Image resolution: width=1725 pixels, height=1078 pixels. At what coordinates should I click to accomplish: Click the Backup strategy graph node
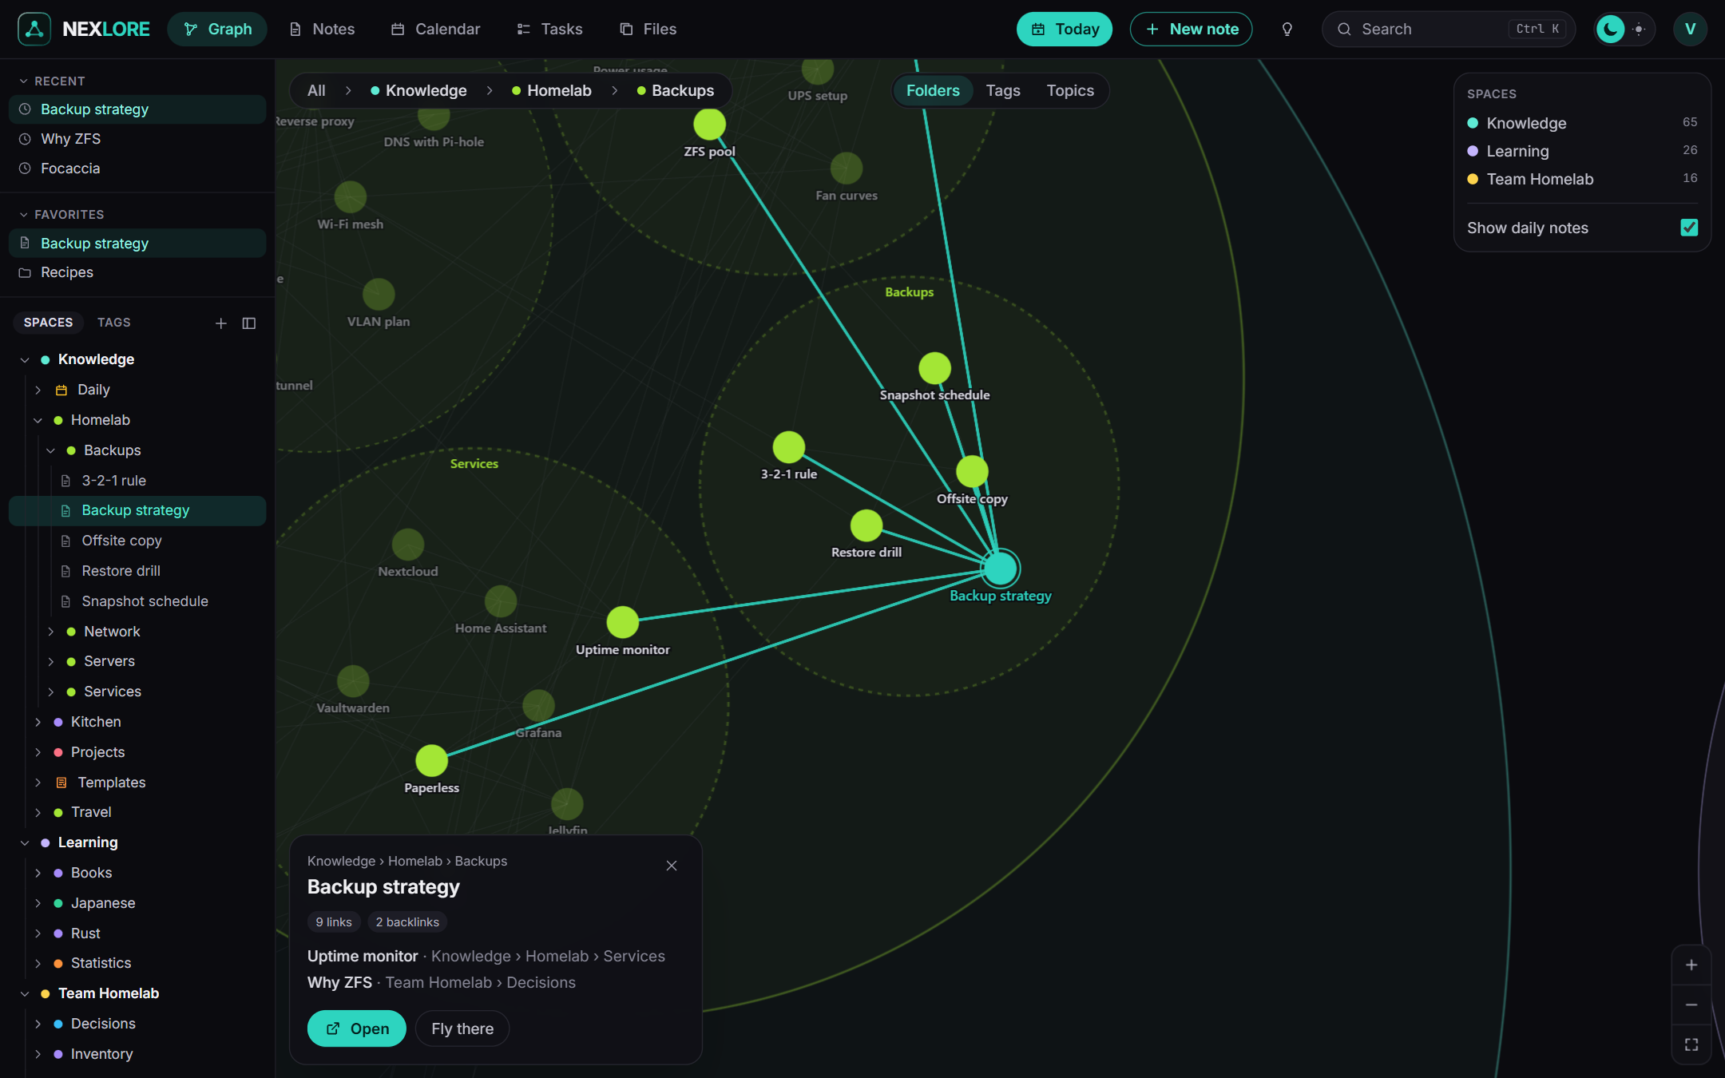[x=1000, y=568]
